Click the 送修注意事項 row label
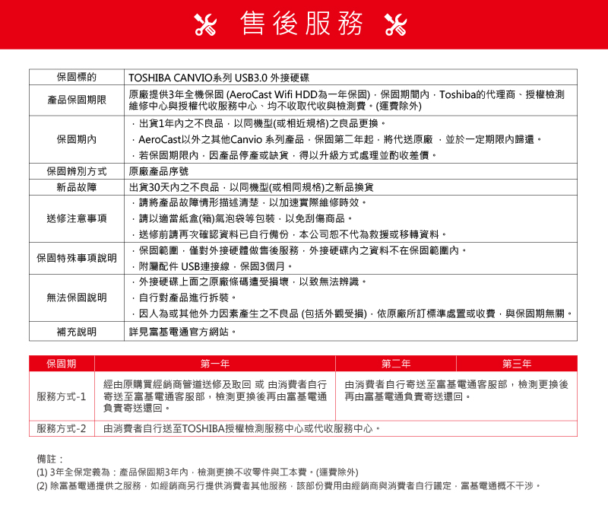This screenshot has height=509, width=608. click(x=77, y=218)
